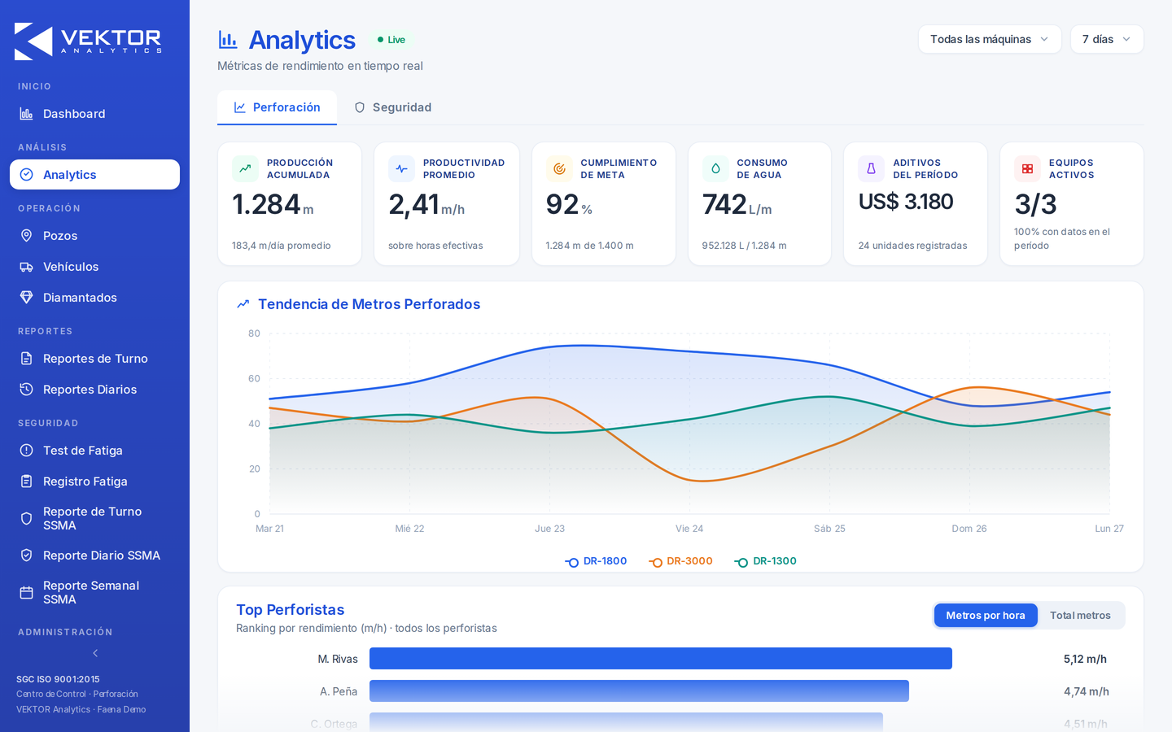The width and height of the screenshot is (1172, 732).
Task: Click the Analytics header chart icon
Action: [x=228, y=39]
